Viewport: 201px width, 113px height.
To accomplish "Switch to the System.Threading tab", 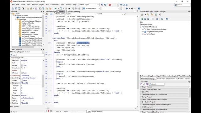I will click(x=73, y=12).
